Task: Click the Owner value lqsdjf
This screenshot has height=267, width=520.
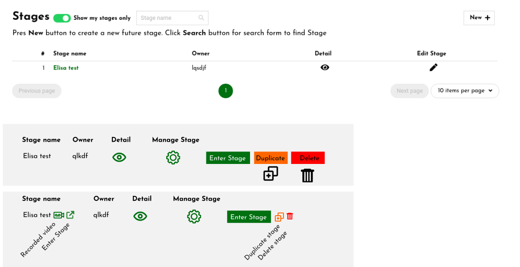Action: click(199, 68)
